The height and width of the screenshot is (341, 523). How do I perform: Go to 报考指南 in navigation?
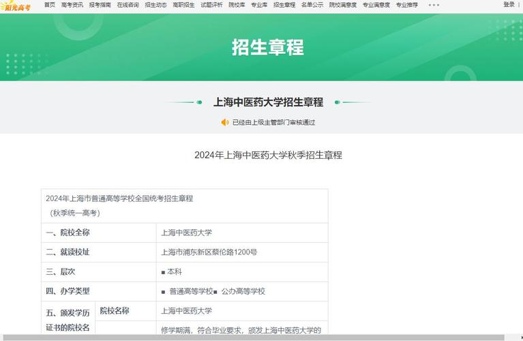(x=100, y=5)
